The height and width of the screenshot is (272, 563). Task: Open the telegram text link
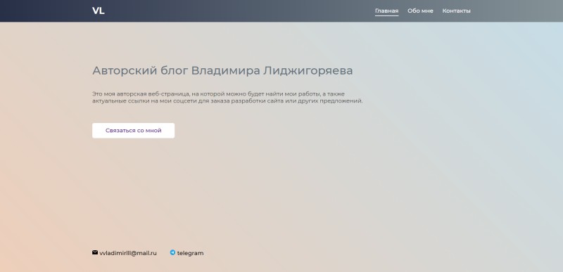coord(190,253)
